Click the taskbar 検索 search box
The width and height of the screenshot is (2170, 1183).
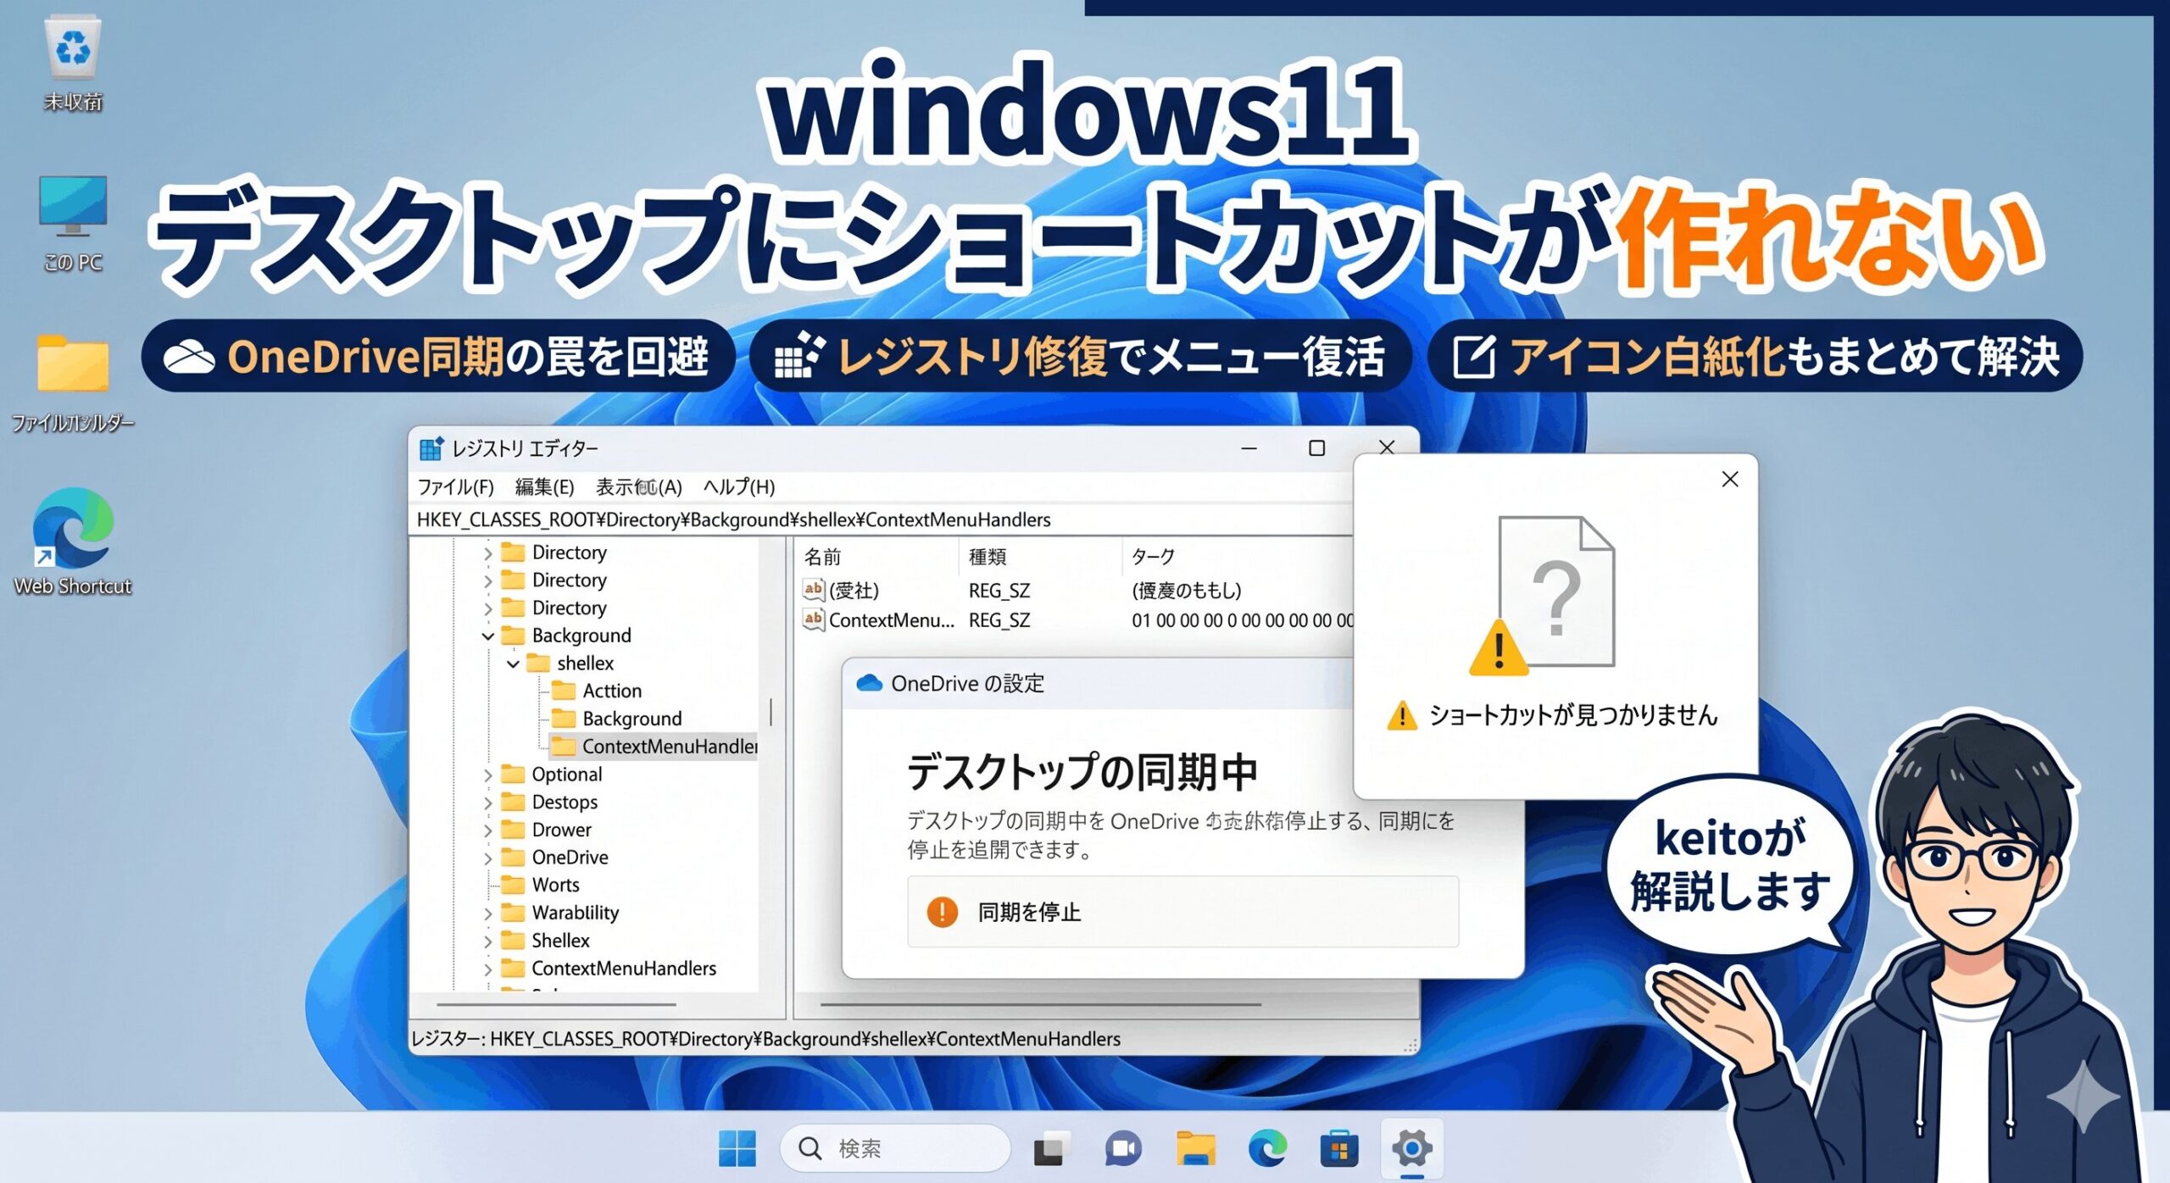coord(895,1149)
